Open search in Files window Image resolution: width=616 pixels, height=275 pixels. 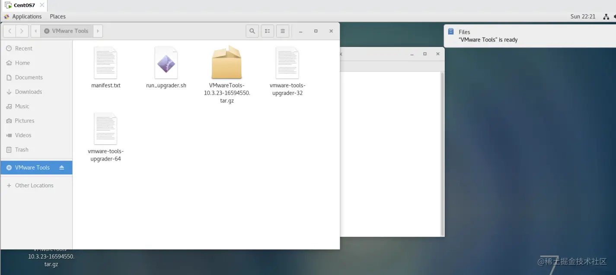(x=252, y=31)
